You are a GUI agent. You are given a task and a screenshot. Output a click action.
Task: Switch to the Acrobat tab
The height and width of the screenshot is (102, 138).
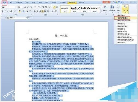click(81, 2)
